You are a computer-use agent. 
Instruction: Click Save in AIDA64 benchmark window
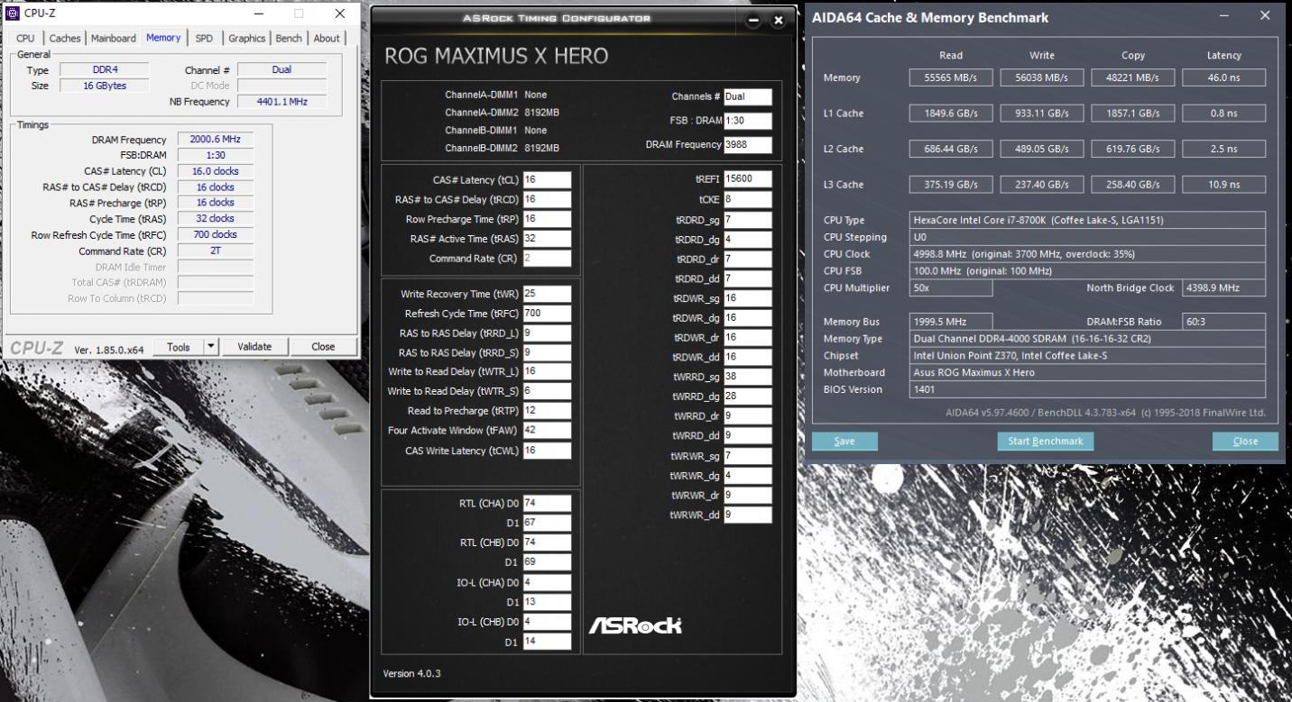[844, 441]
